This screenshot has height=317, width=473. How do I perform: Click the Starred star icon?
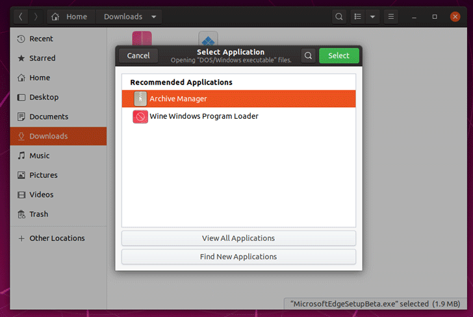(x=21, y=58)
